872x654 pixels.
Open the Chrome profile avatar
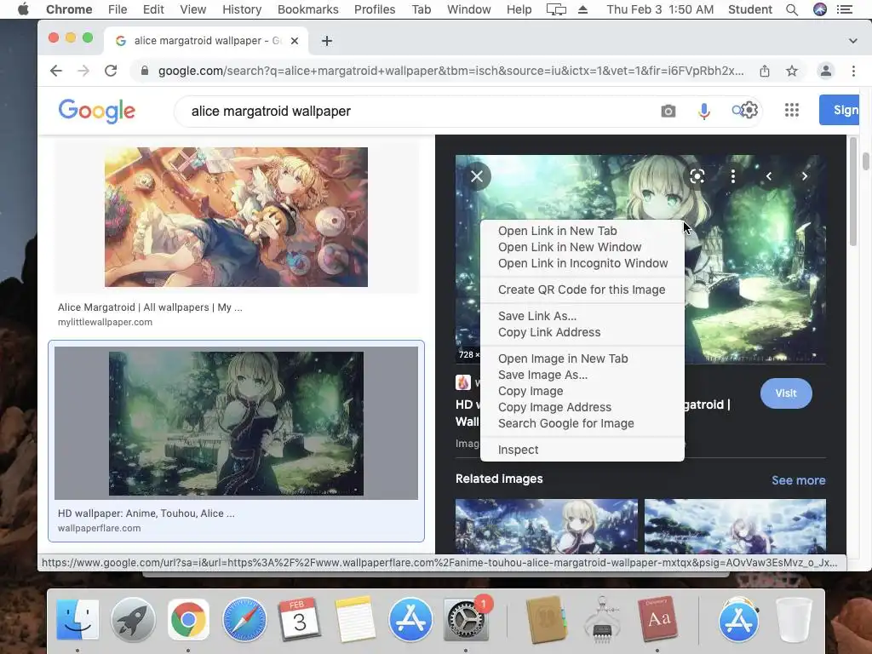[x=826, y=71]
